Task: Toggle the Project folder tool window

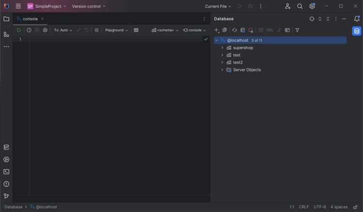Action: 6,19
